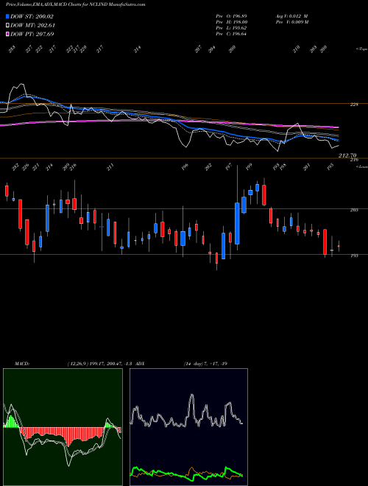
Task: Click the 216 axis level label
Action: pos(354,160)
